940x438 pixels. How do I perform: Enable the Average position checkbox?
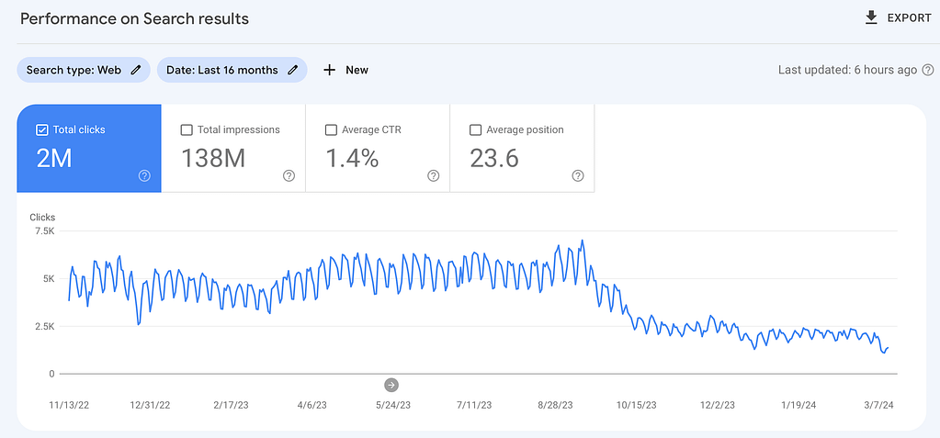475,130
